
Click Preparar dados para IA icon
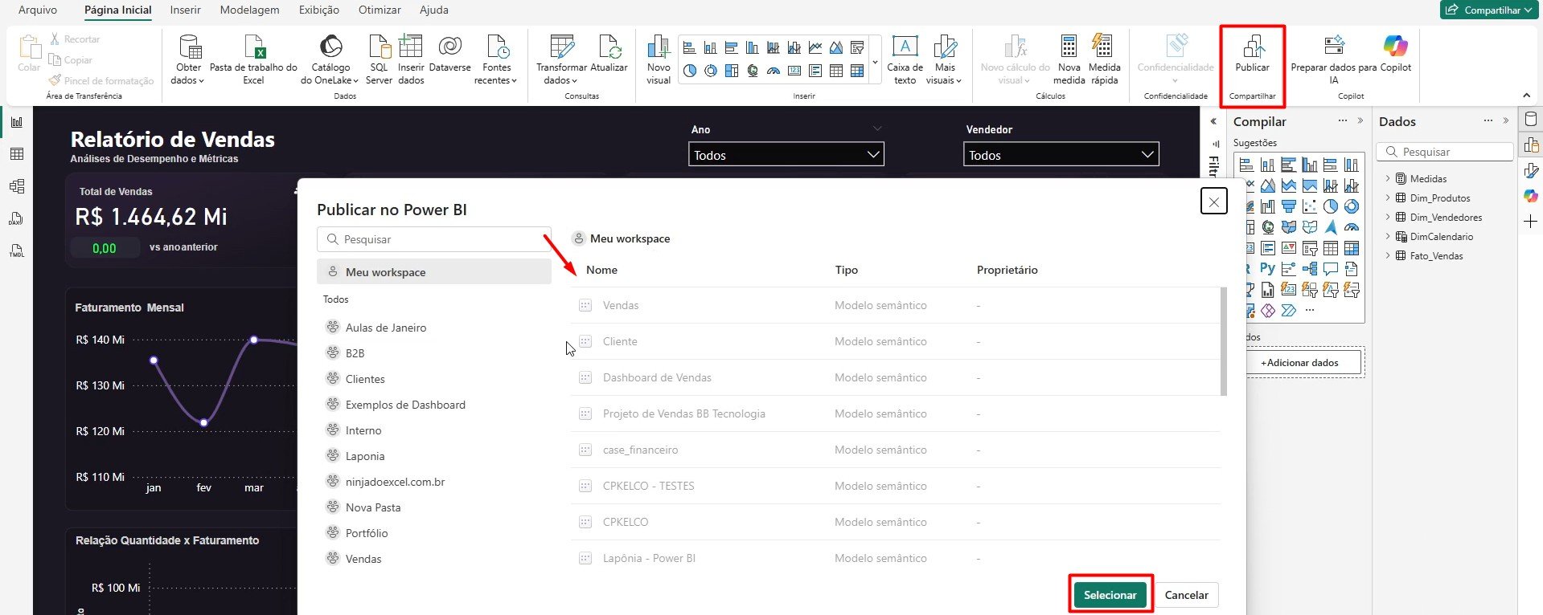click(x=1334, y=47)
